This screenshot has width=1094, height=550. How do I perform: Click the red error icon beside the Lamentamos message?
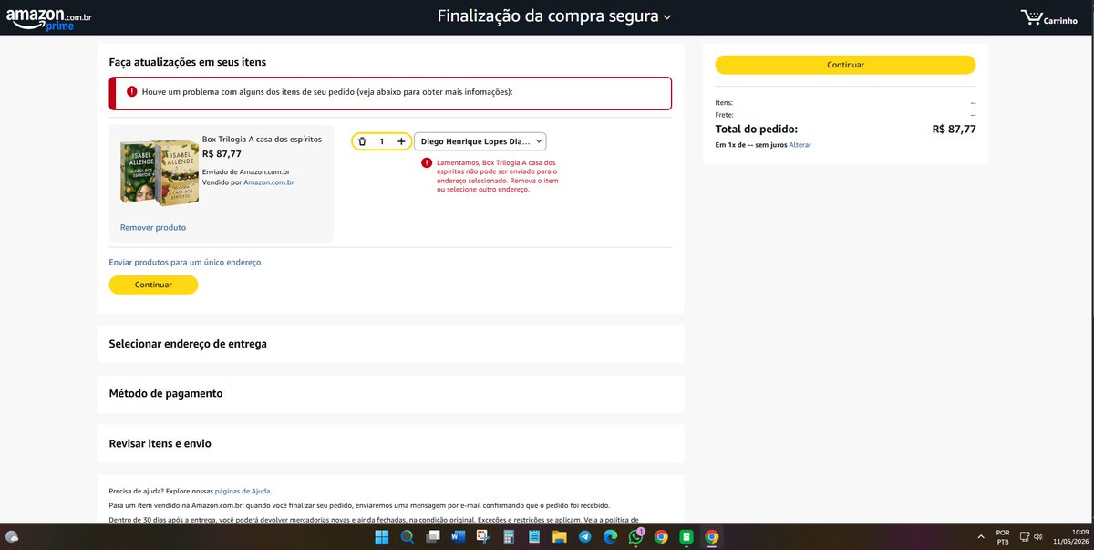(x=427, y=162)
